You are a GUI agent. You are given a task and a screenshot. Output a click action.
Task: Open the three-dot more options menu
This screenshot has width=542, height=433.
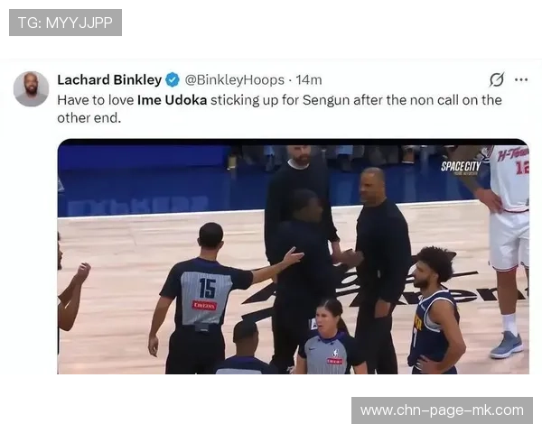(521, 79)
